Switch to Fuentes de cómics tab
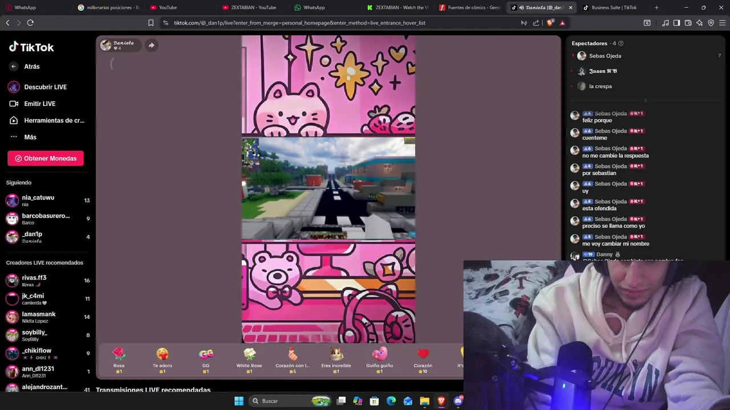Screen dimensions: 730x410 [471, 7]
